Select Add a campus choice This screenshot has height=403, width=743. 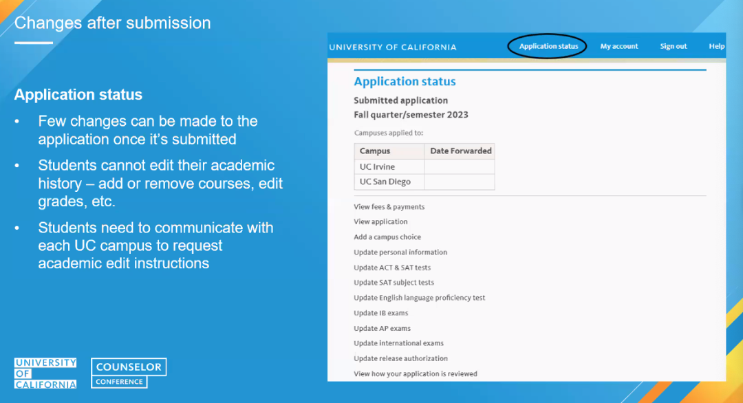[x=387, y=237]
